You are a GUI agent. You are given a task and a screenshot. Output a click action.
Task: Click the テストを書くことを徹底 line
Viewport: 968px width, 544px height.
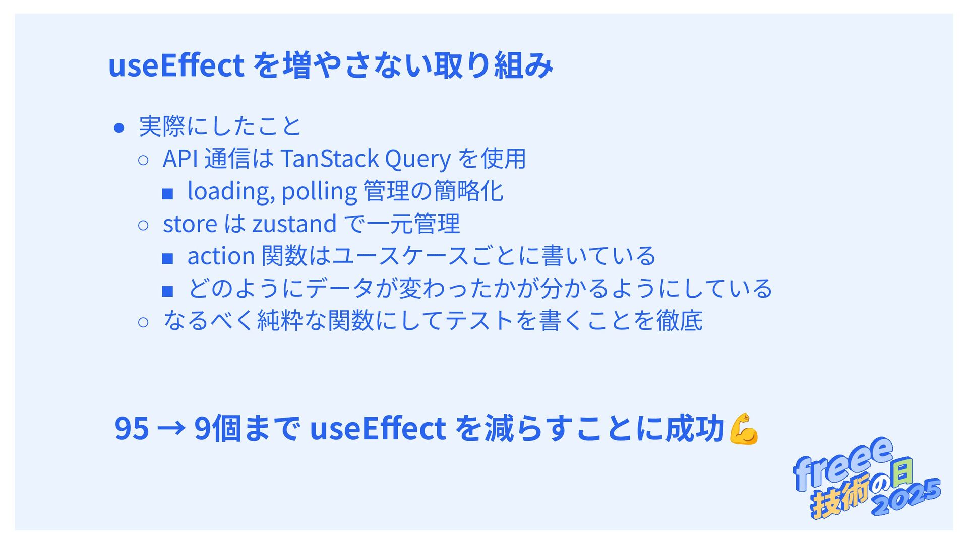pyautogui.click(x=433, y=320)
